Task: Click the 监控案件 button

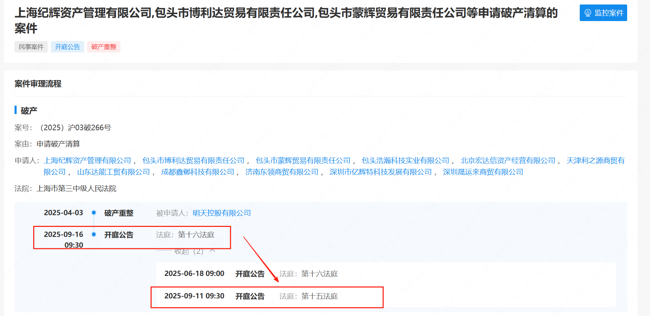Action: [x=603, y=13]
